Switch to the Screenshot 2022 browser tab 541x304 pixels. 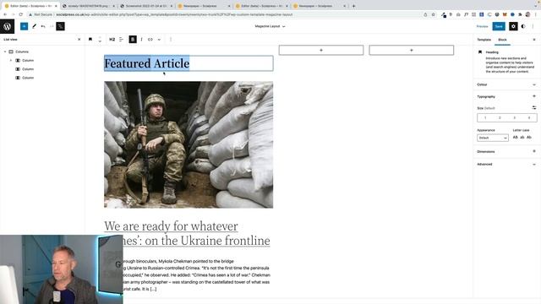coord(146,6)
